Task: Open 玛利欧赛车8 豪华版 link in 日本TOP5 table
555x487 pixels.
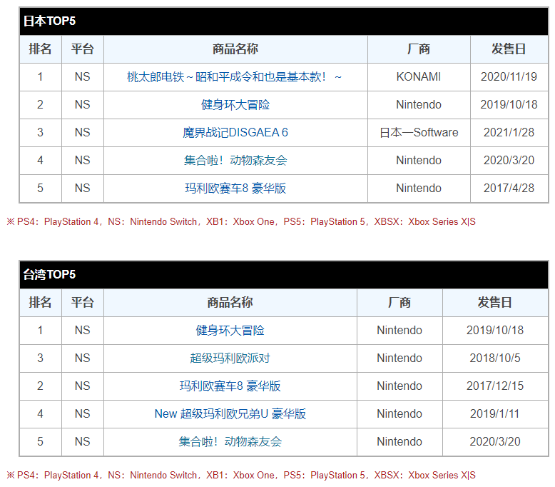Action: click(235, 188)
